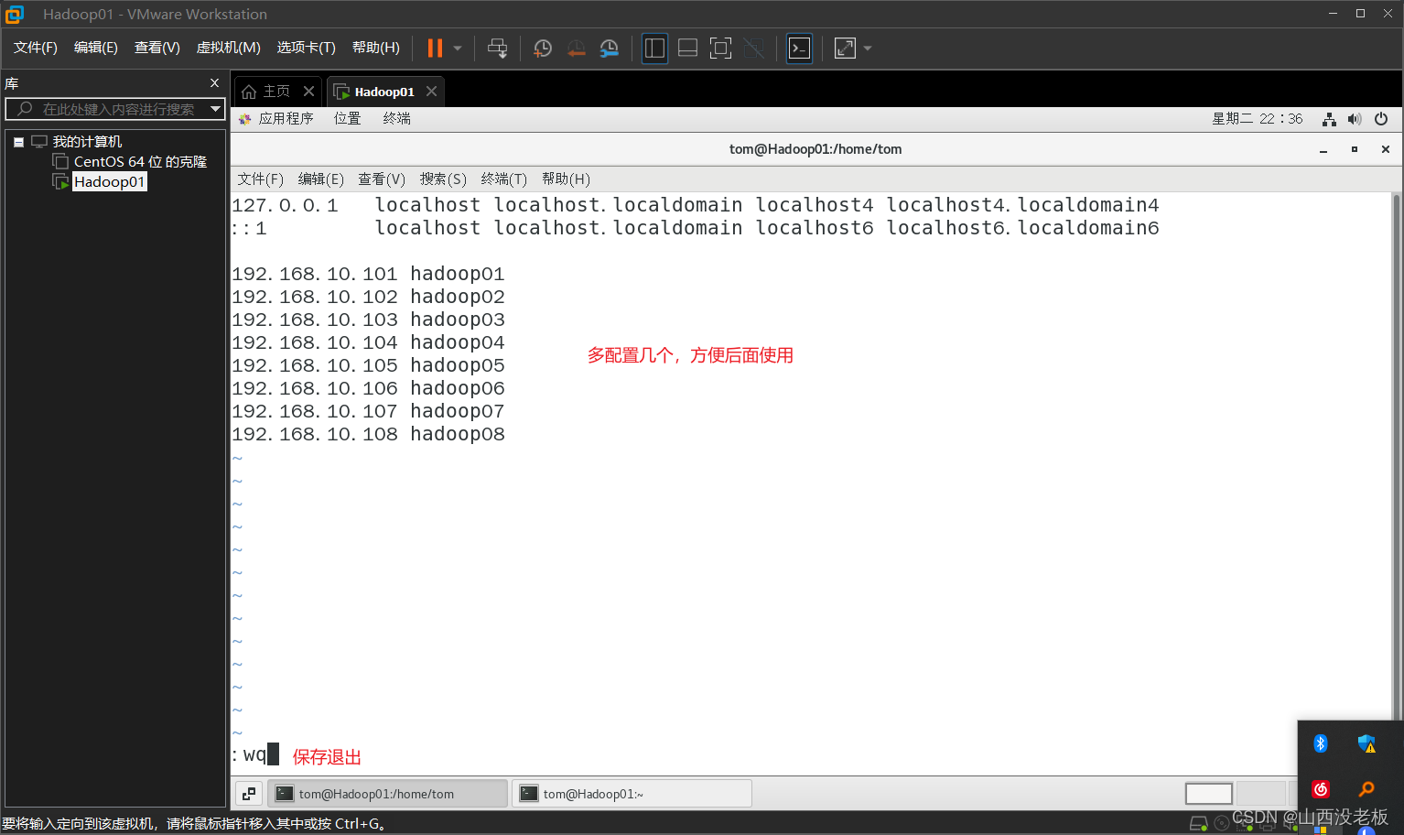Viewport: 1404px width, 835px height.
Task: Open the VMware 查看(V) menu
Action: pyautogui.click(x=157, y=48)
